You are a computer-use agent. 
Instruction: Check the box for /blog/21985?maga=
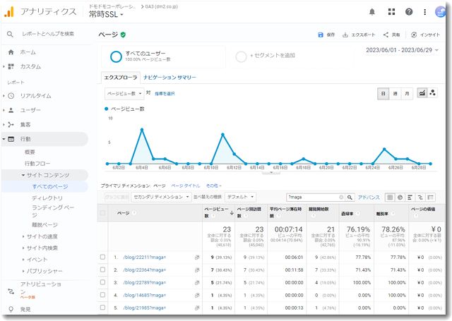102,308
